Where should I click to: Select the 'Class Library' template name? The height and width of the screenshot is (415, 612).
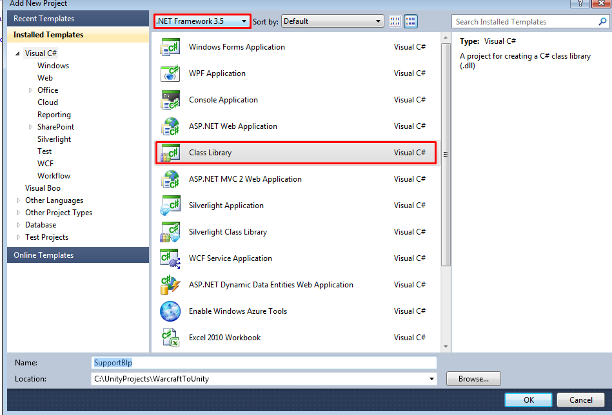click(210, 153)
